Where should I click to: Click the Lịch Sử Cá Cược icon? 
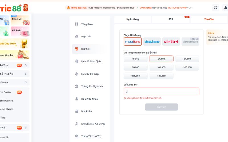[x=77, y=74]
